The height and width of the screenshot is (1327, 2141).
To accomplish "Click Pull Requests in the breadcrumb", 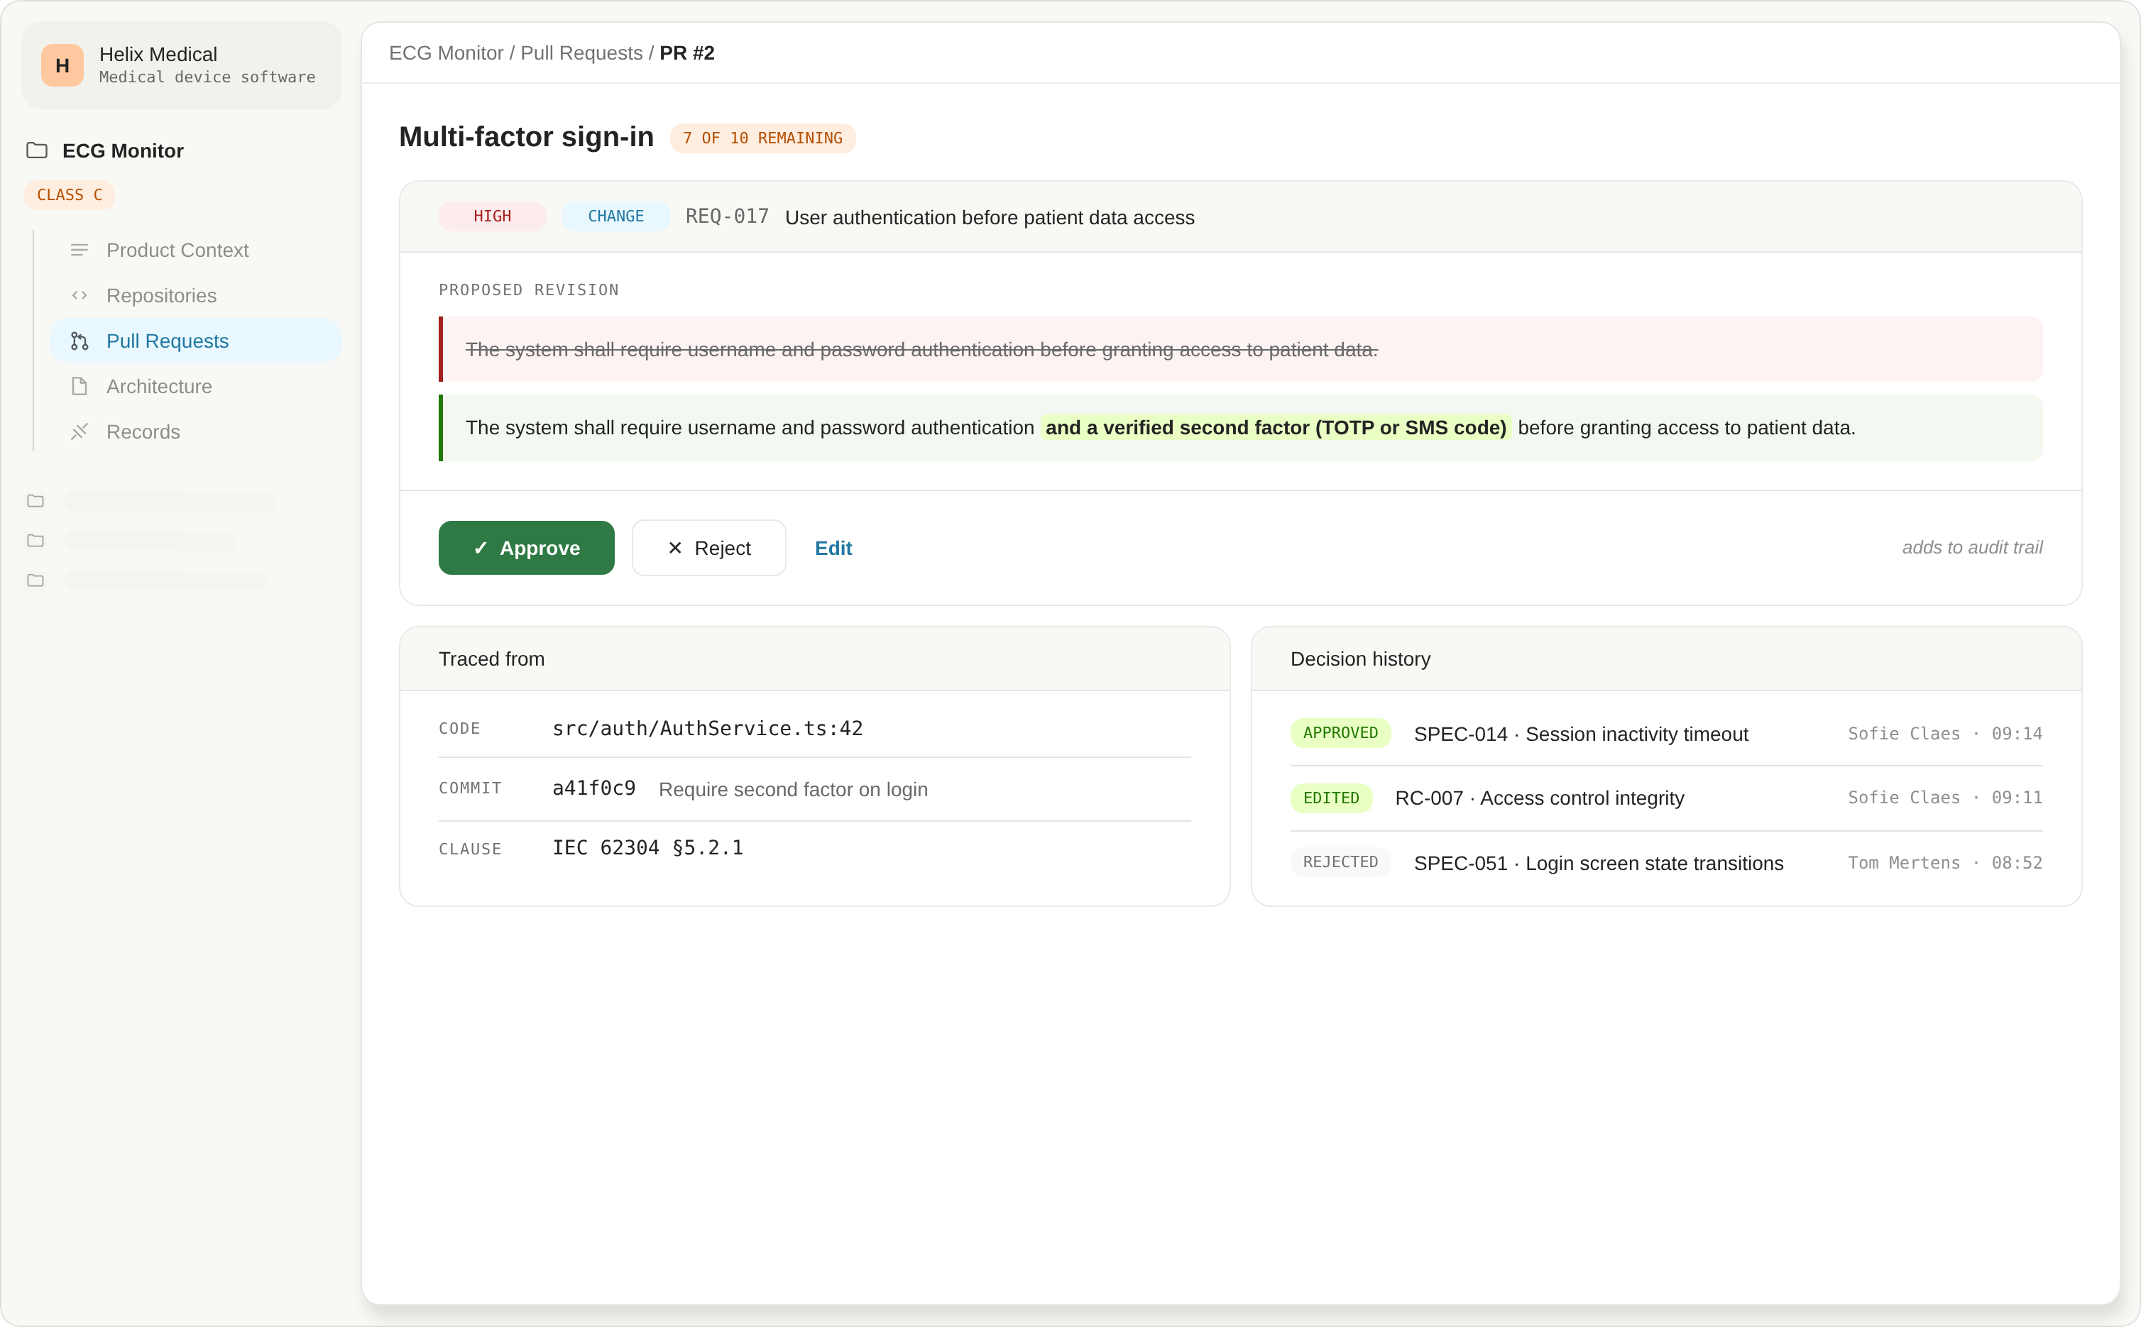I will (x=581, y=53).
